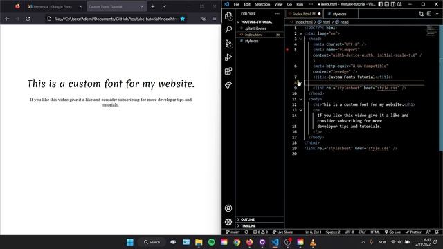Open GitHub Desktop from the taskbar

[262, 242]
